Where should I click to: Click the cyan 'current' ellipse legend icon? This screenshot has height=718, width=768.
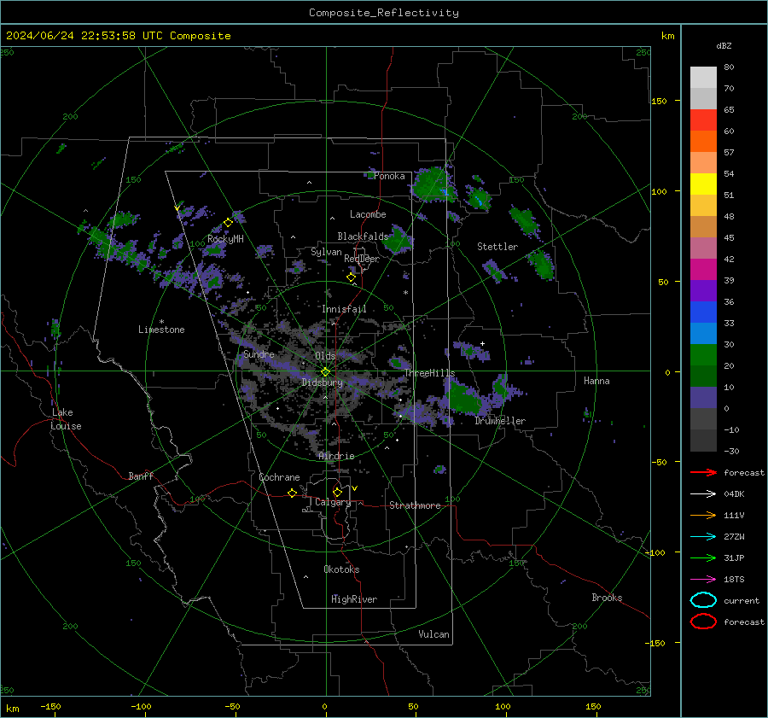click(703, 600)
